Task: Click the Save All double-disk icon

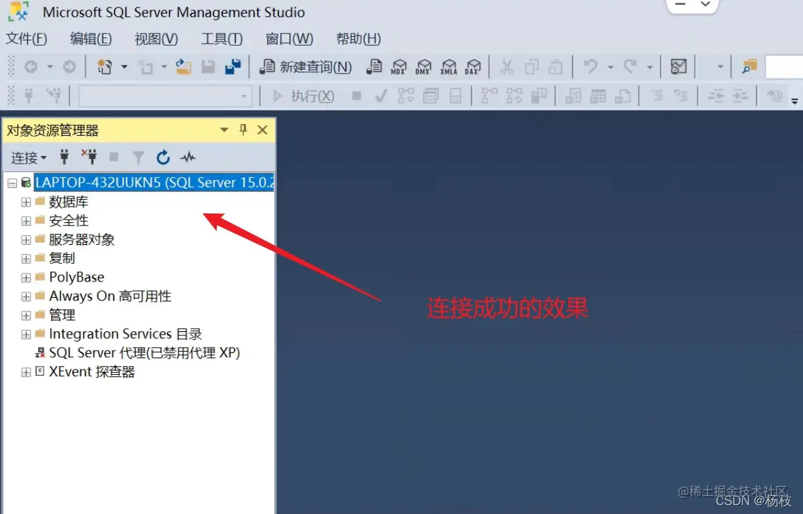Action: [233, 67]
